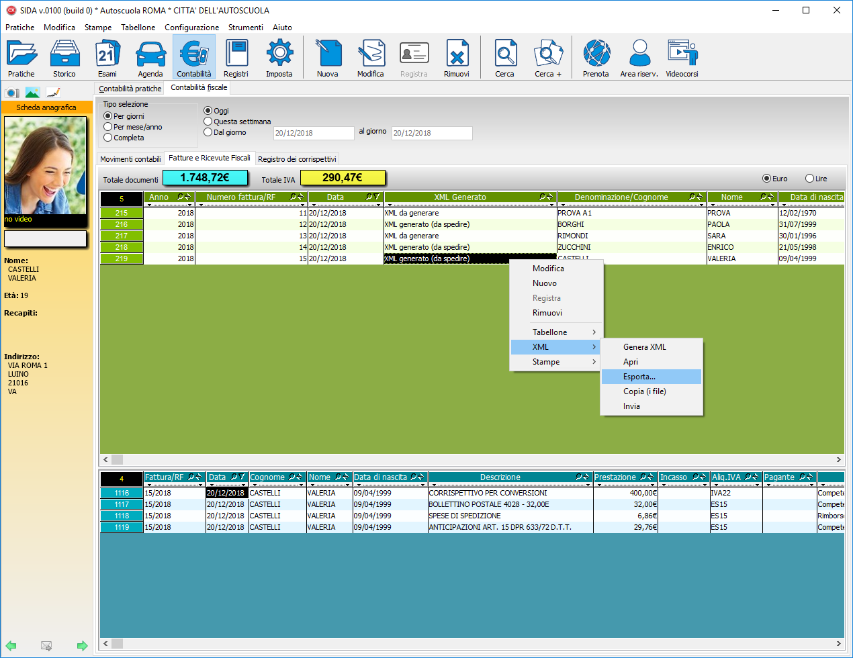Click the start date field 20/12/2018
This screenshot has height=658, width=853.
click(x=313, y=133)
